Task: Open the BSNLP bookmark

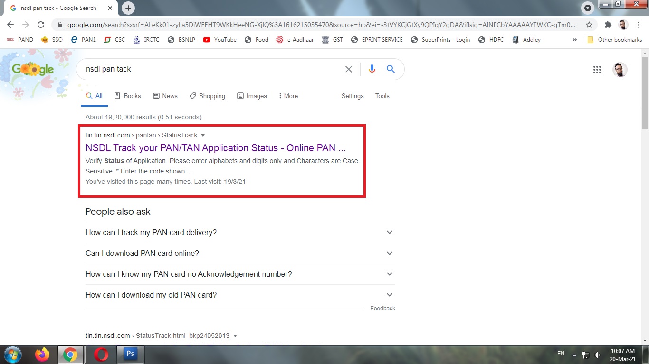Action: 181,40
